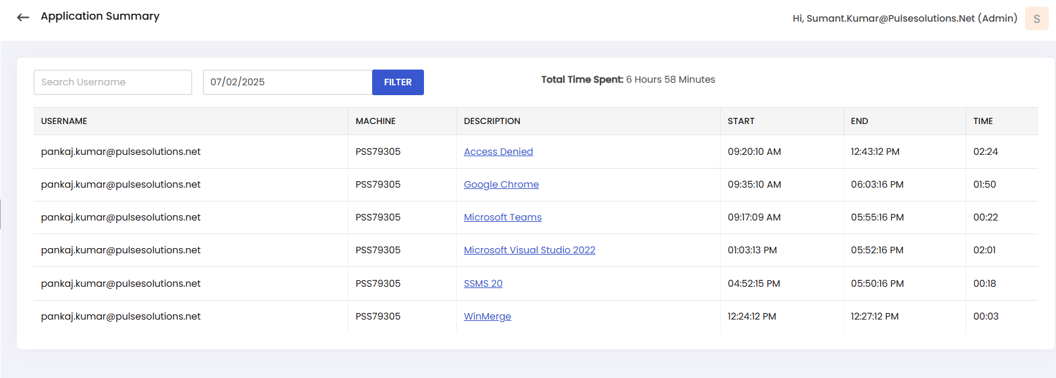Open the Google Chrome link
This screenshot has width=1056, height=378.
click(501, 184)
